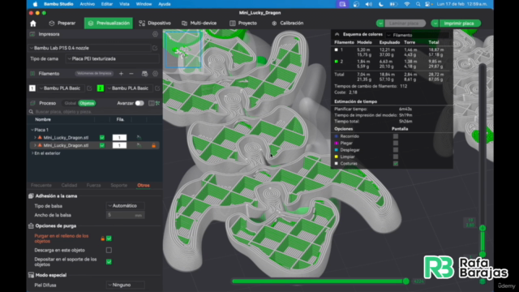This screenshot has height=292, width=519.
Task: Click the Ancho de la balsa input field
Action: (x=125, y=215)
